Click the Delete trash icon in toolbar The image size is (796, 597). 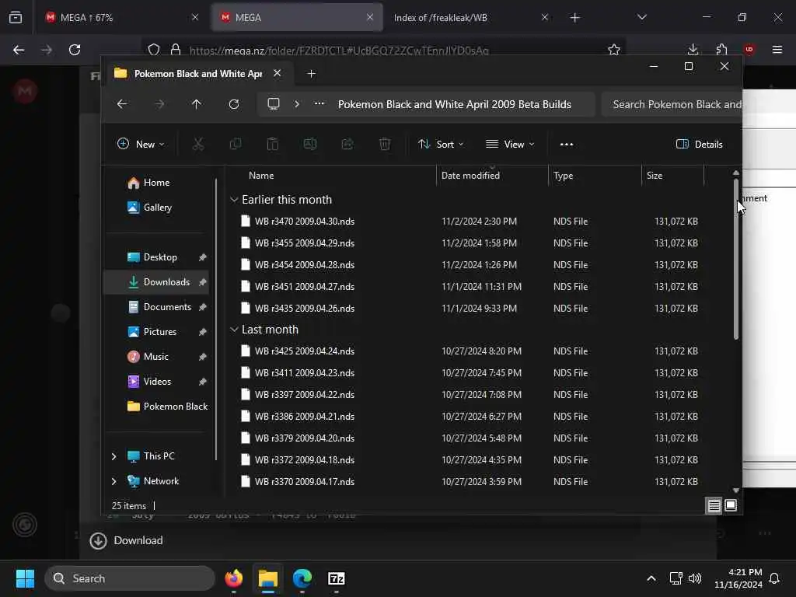(385, 144)
